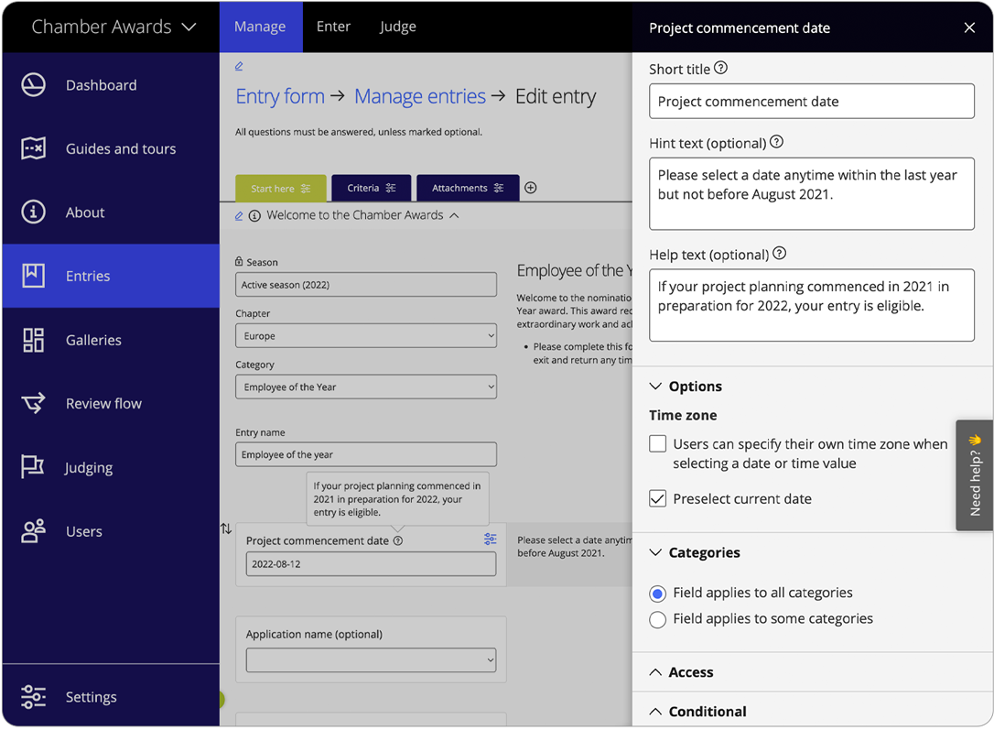Screen dimensions: 994x730
Task: Click the pencil edit icon beside Welcome heading
Action: click(239, 214)
